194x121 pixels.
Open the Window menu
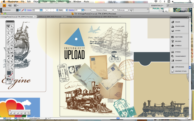click(77, 2)
